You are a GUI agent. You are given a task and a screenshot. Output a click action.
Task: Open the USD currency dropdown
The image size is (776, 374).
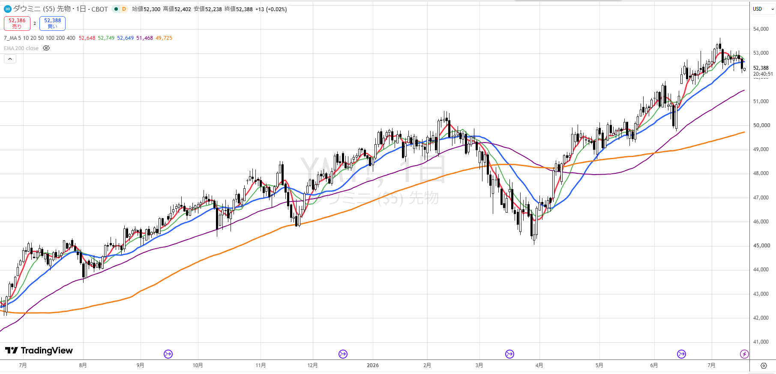(x=763, y=9)
